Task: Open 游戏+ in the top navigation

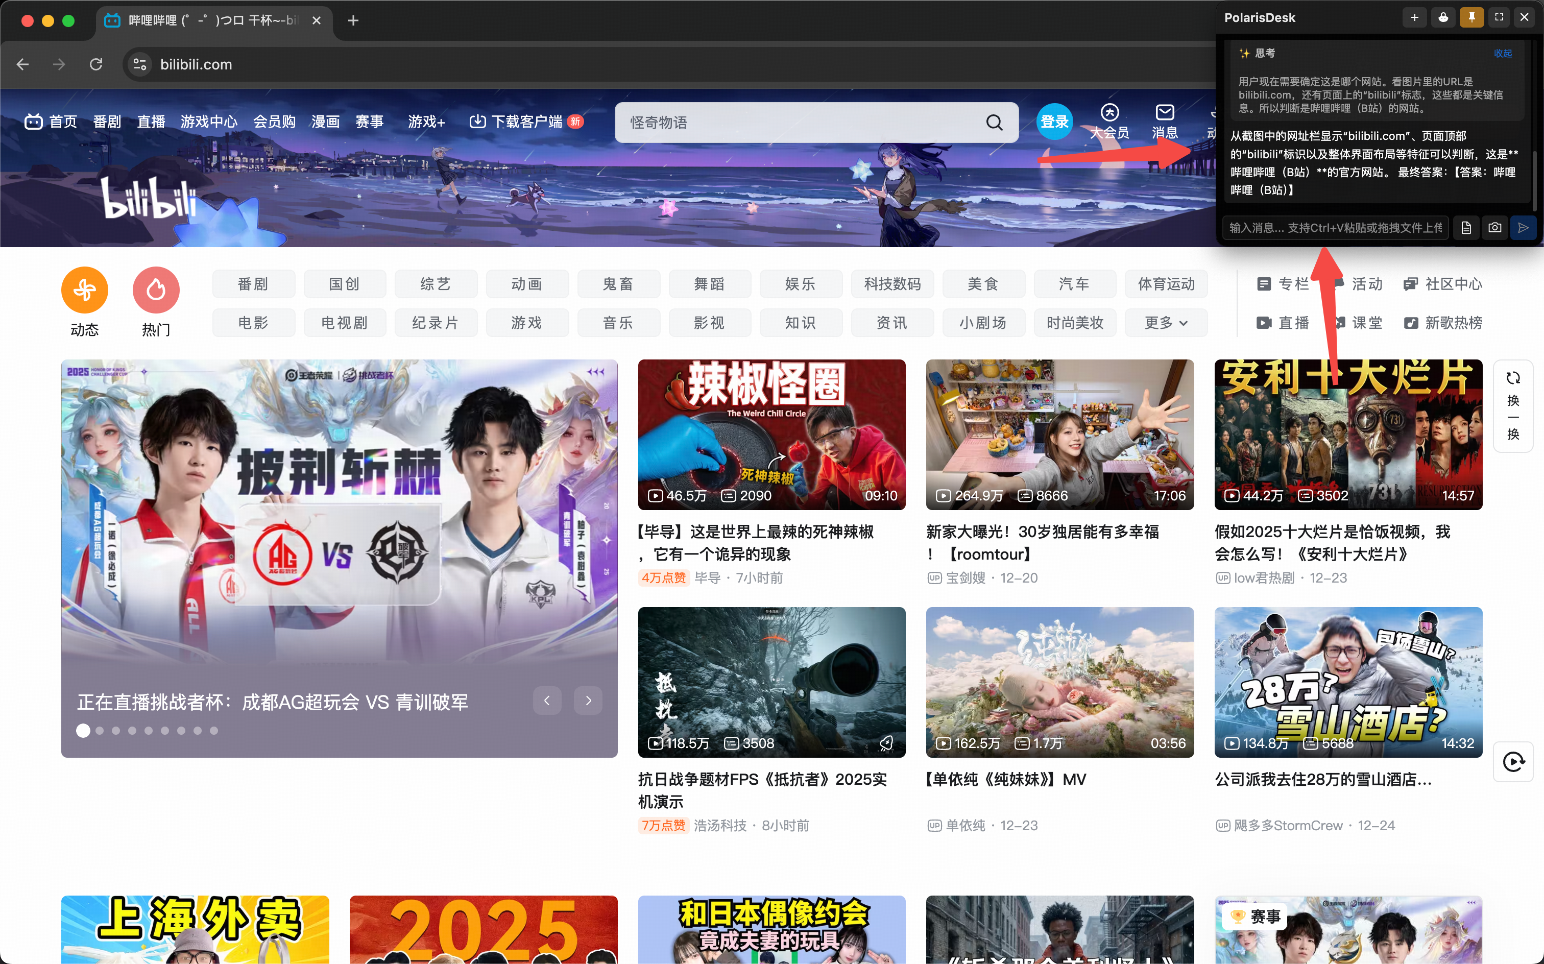Action: pyautogui.click(x=426, y=122)
